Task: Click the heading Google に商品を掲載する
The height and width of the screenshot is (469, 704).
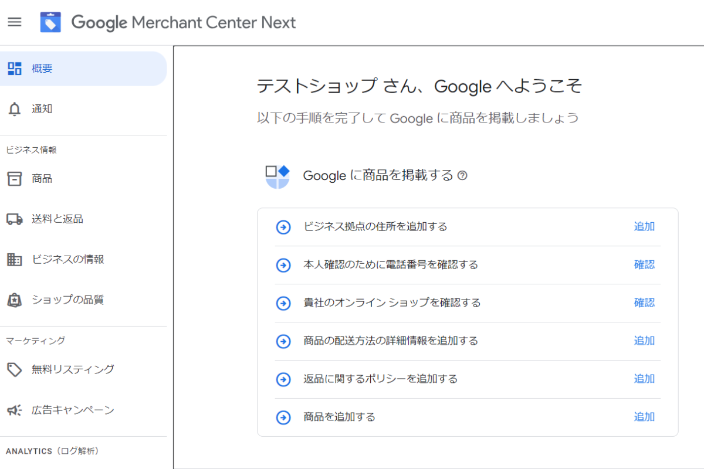Action: tap(378, 175)
